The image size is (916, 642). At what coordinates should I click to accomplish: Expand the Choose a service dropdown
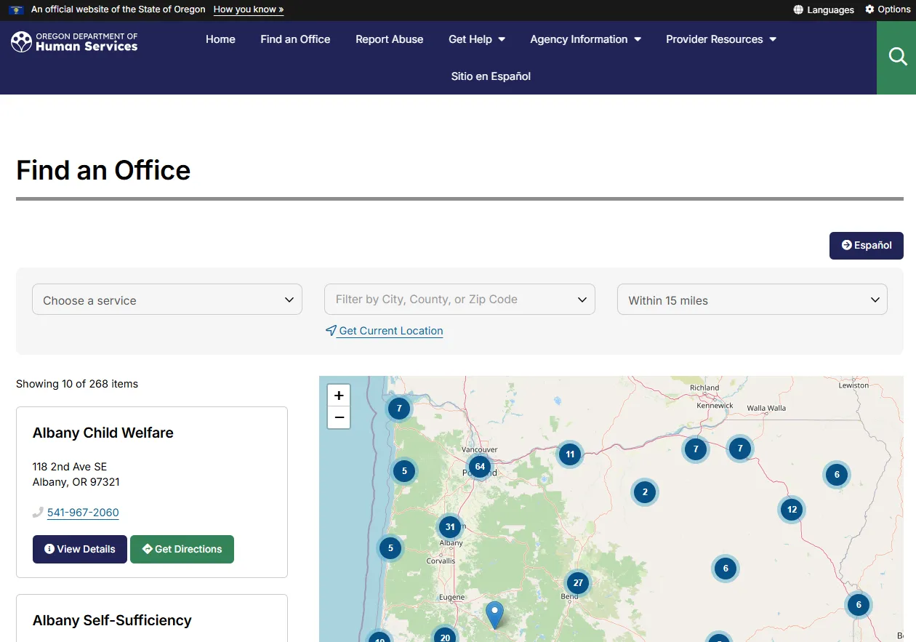(x=167, y=300)
